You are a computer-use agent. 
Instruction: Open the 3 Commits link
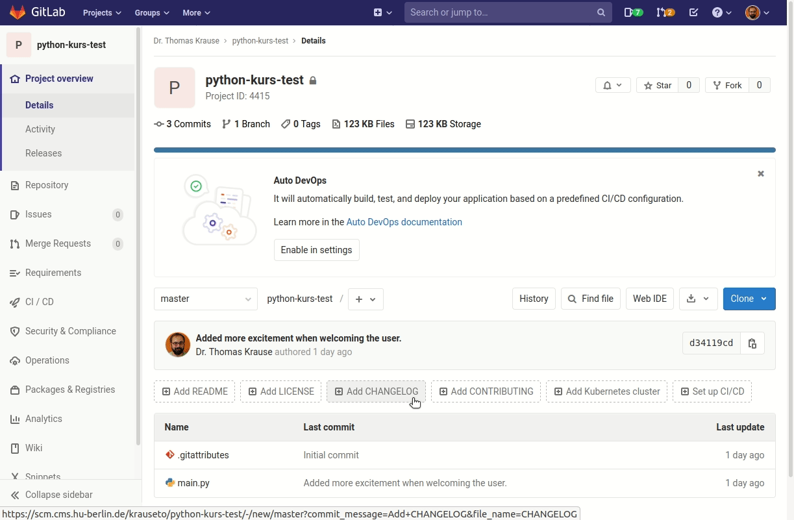tap(182, 124)
